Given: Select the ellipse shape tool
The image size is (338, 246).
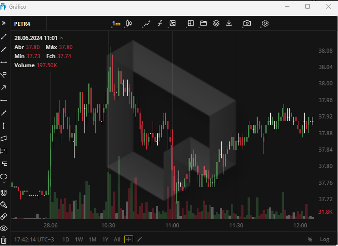Looking at the screenshot, I should click(x=4, y=177).
